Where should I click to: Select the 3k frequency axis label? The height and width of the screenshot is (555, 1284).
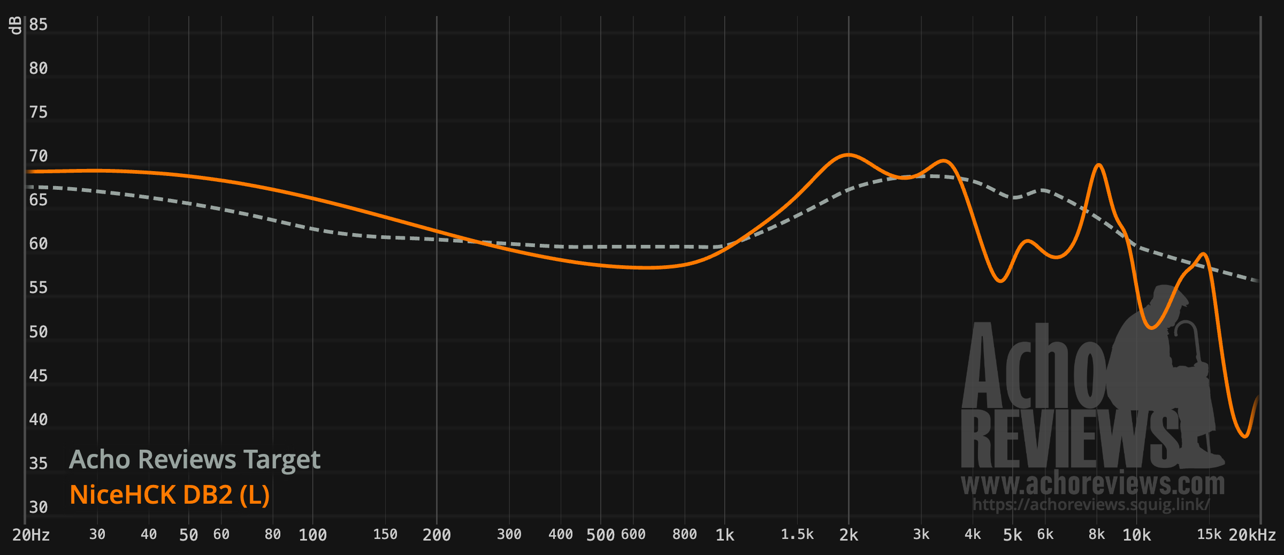(921, 534)
